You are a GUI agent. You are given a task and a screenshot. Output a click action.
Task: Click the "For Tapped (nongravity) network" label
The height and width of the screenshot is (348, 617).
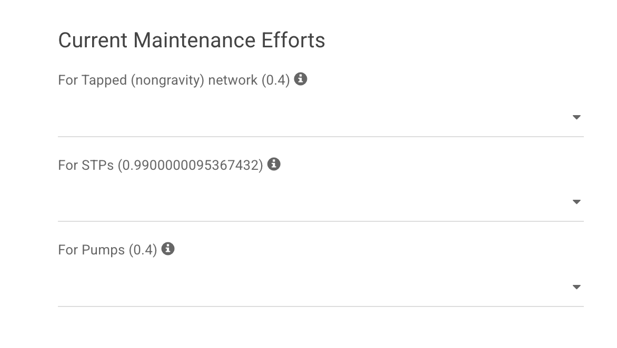158,80
